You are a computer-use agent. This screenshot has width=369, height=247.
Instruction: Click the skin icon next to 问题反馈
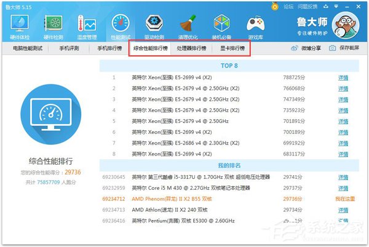pyautogui.click(x=326, y=7)
